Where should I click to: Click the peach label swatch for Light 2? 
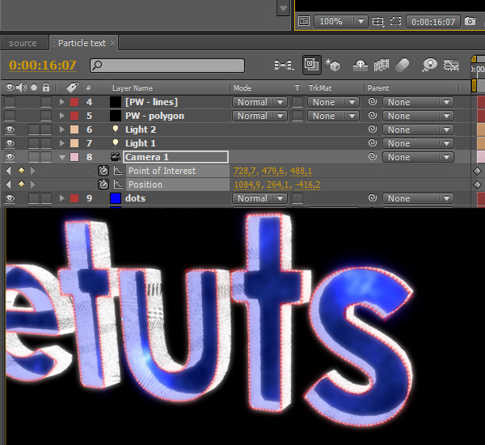pyautogui.click(x=74, y=129)
